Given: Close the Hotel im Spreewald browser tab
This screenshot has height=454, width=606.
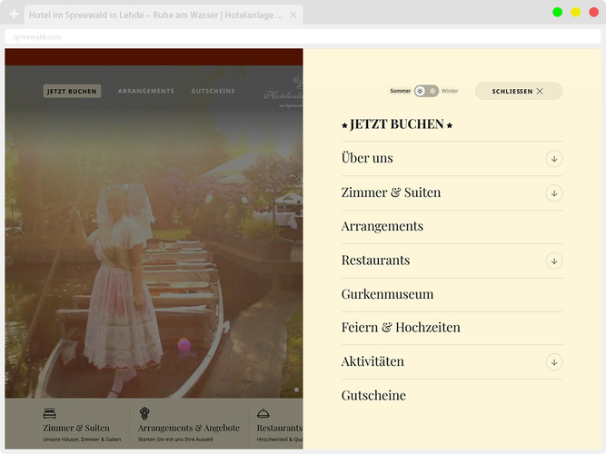Looking at the screenshot, I should click(293, 15).
